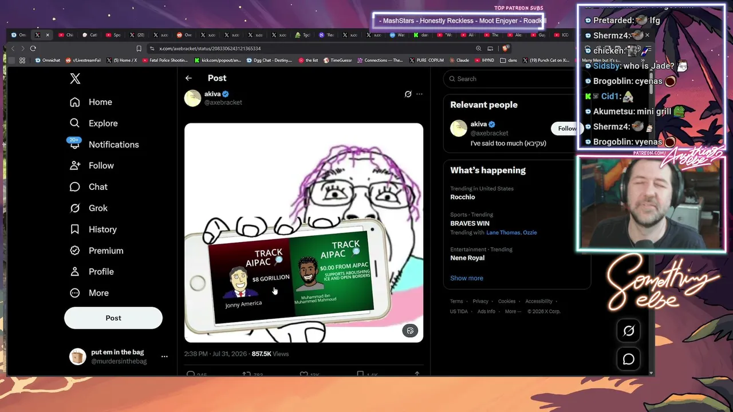Screen dimensions: 733x412
Task: Open the Omnichat bookmark
Action: point(49,60)
